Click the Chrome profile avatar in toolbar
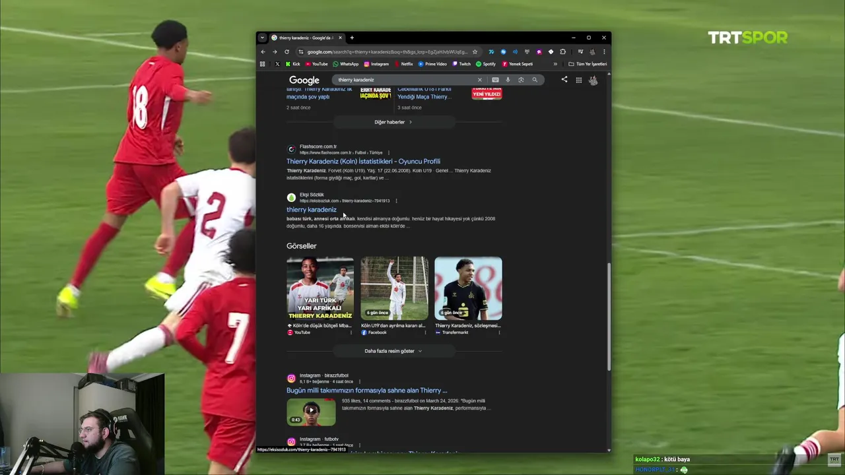The height and width of the screenshot is (475, 845). coord(592,51)
